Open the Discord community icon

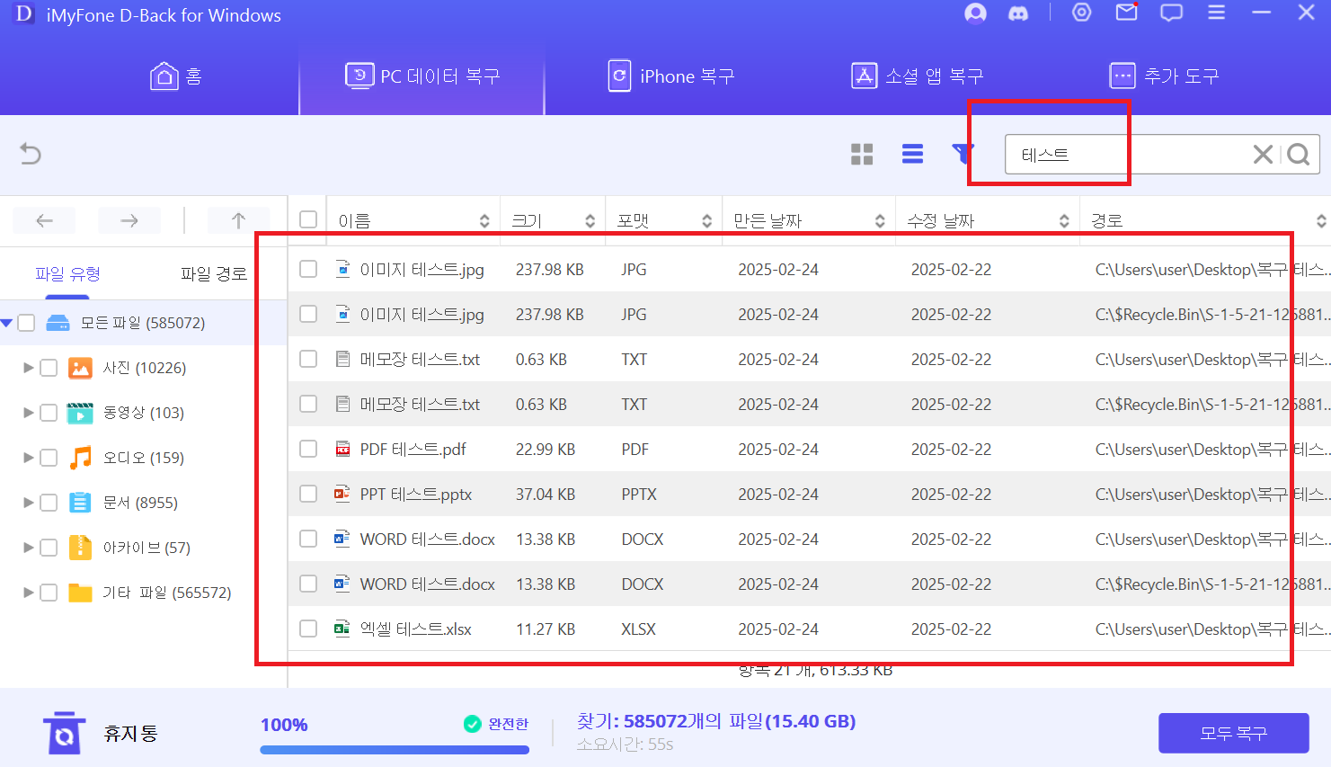[1018, 13]
